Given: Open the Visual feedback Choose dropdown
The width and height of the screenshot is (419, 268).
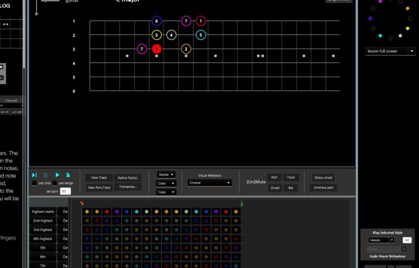Looking at the screenshot, I should tap(210, 183).
